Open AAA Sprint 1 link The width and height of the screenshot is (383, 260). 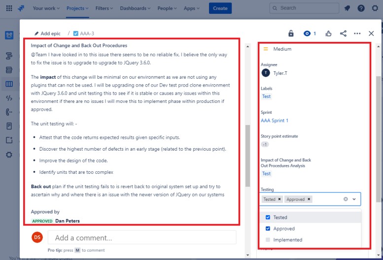click(x=274, y=121)
